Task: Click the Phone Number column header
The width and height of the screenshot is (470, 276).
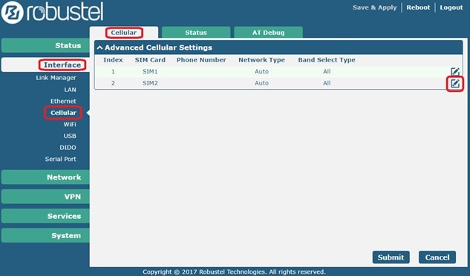Action: coord(201,60)
